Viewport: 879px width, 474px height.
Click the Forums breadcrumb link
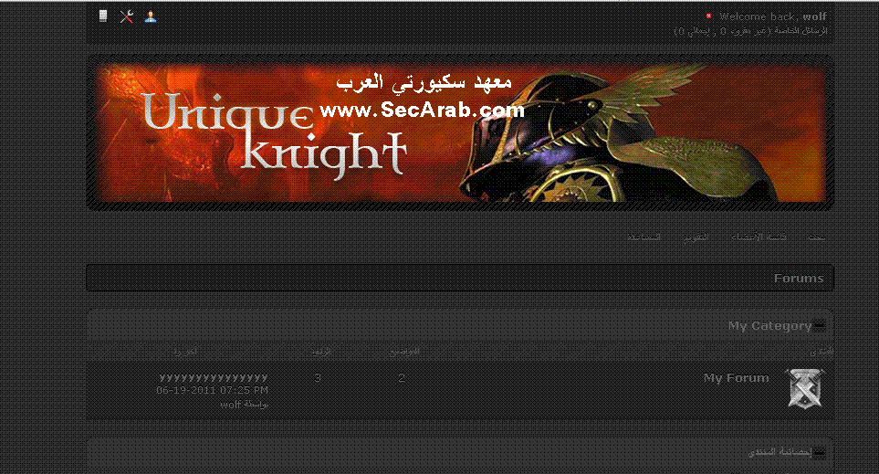tap(799, 279)
